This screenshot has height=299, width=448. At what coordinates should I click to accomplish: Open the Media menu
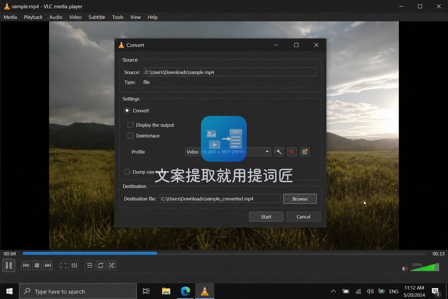click(x=10, y=17)
